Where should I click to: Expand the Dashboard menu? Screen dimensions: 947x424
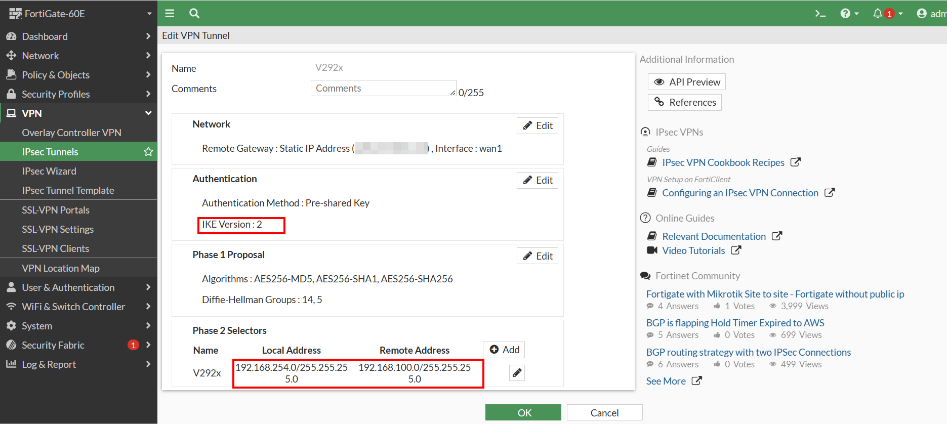[x=78, y=36]
